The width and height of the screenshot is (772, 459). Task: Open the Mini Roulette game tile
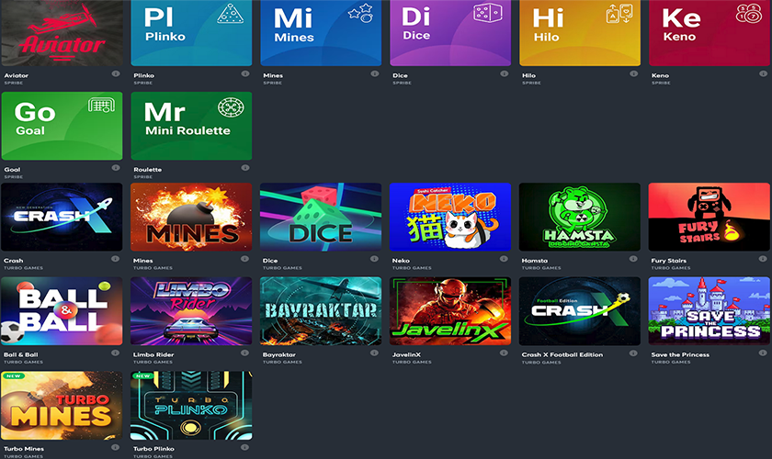click(191, 126)
